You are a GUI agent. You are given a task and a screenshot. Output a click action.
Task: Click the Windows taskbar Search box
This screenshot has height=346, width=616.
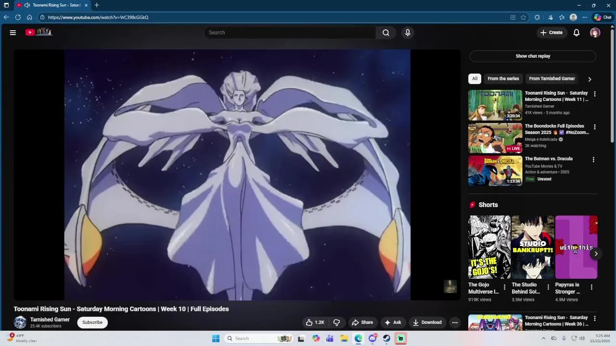pos(259,338)
